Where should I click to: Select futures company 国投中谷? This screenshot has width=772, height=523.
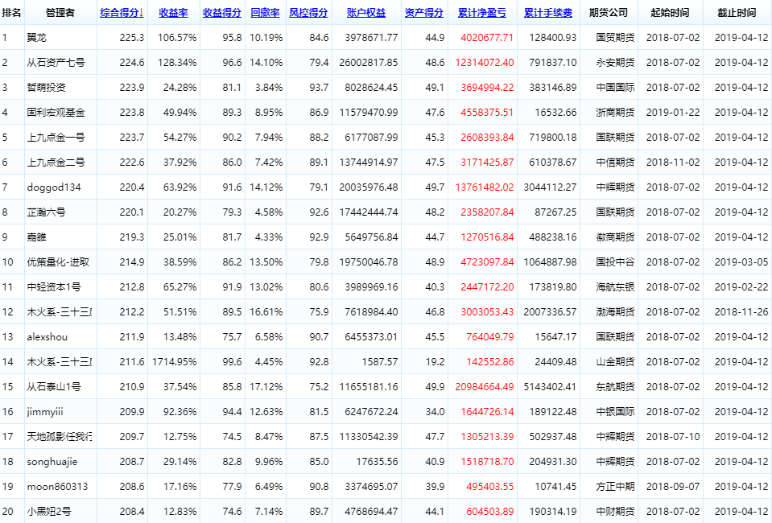(615, 262)
